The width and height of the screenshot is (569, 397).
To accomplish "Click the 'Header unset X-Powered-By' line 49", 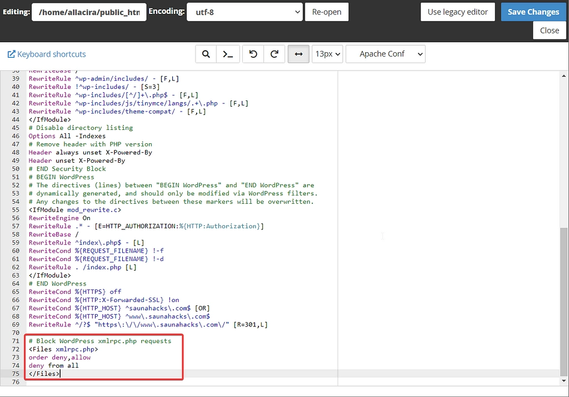I will [x=77, y=160].
